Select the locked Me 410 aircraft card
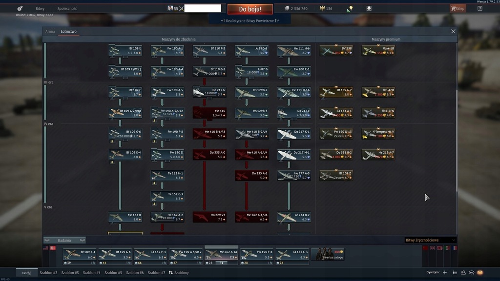The height and width of the screenshot is (281, 500). click(x=209, y=113)
